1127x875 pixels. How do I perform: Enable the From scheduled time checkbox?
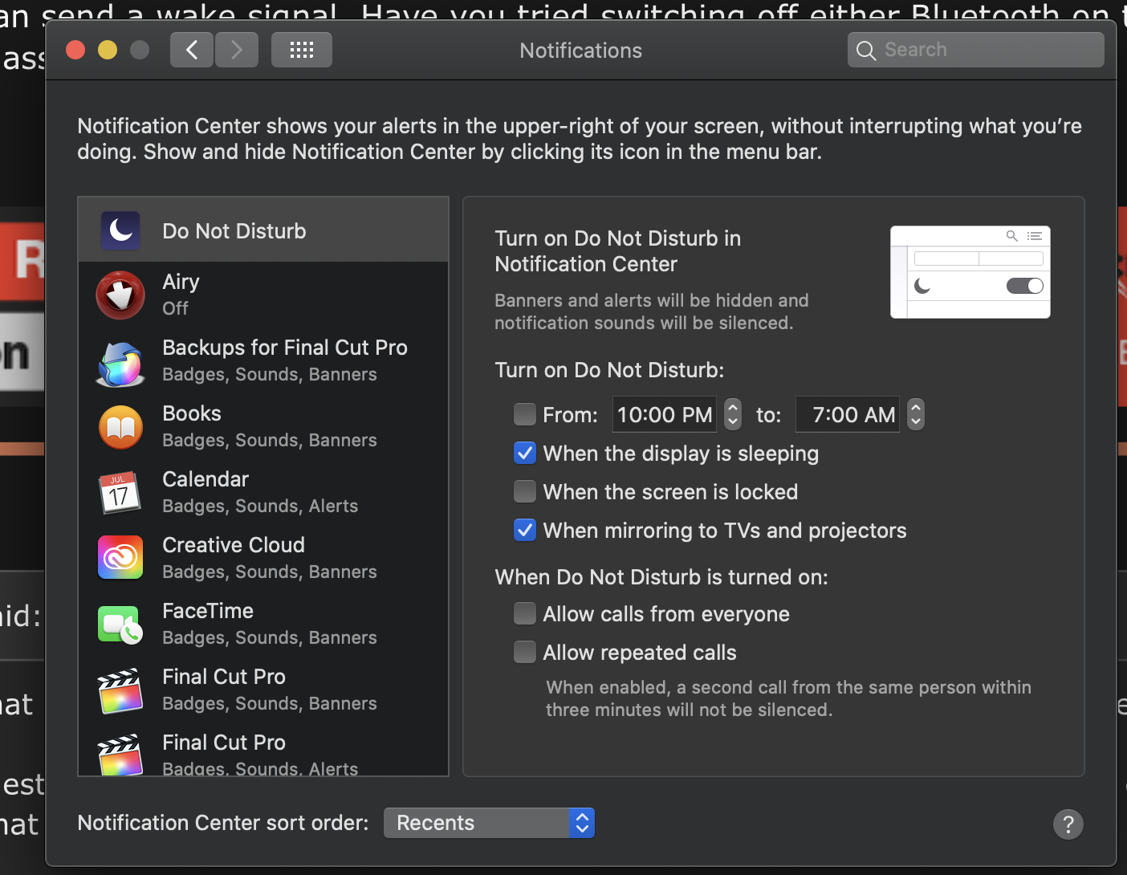click(525, 414)
